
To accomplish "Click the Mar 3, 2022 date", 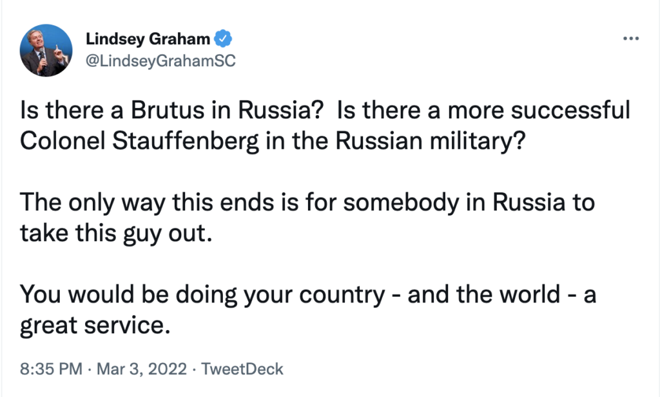I will tap(142, 369).
